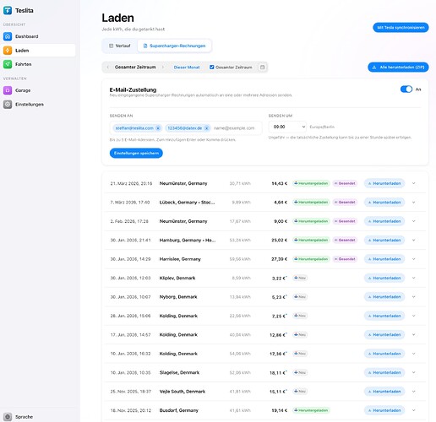The width and height of the screenshot is (436, 422).
Task: Switch to the Verlauf tab
Action: 120,46
